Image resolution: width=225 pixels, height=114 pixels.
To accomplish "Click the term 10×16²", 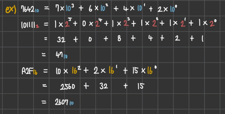I will click(69, 71).
